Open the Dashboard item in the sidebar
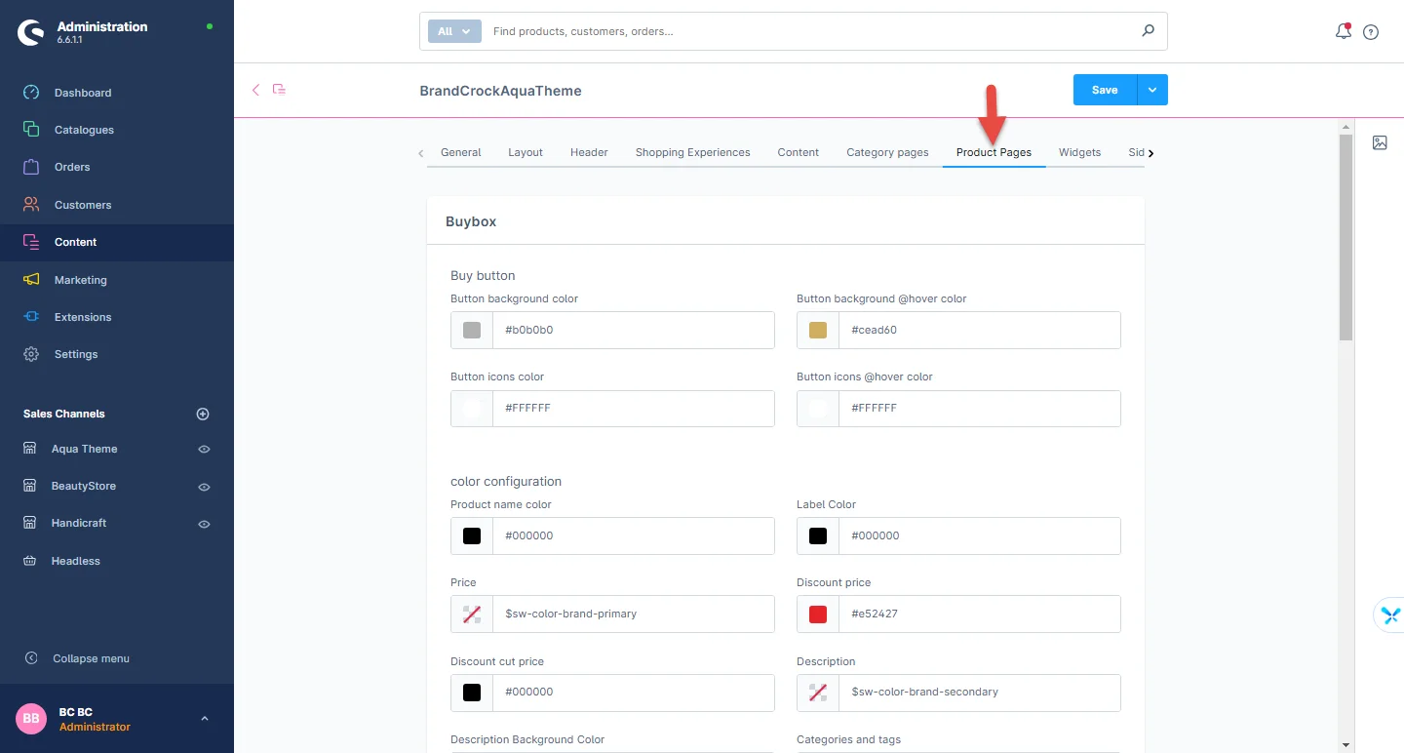 pyautogui.click(x=83, y=93)
